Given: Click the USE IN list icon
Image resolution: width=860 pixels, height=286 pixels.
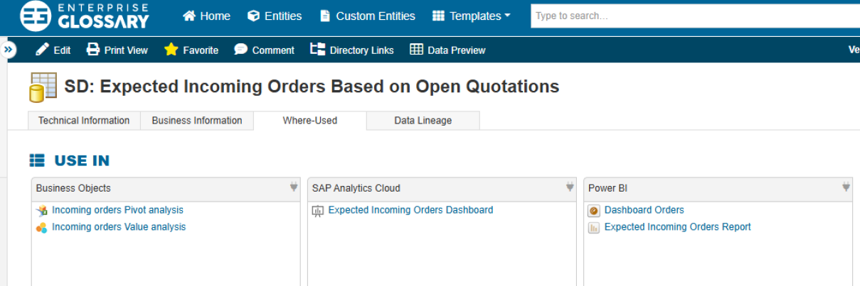Looking at the screenshot, I should tap(37, 160).
